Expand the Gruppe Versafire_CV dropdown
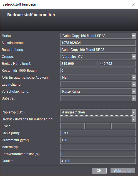Image resolution: width=138 pixels, height=176 pixels. [134, 57]
